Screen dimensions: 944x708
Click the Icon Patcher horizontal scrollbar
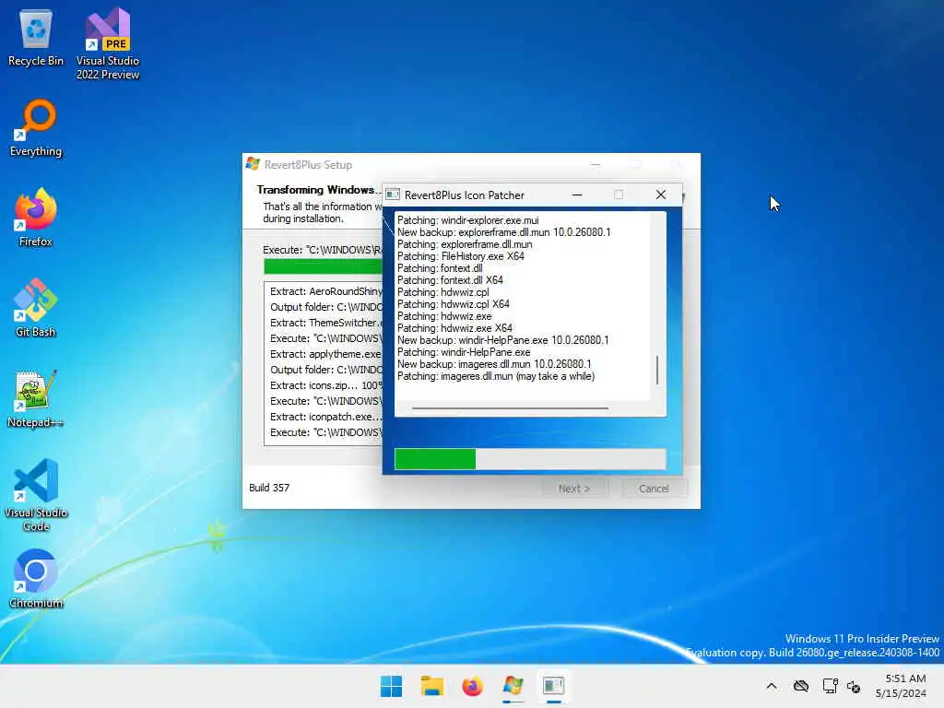pos(510,407)
